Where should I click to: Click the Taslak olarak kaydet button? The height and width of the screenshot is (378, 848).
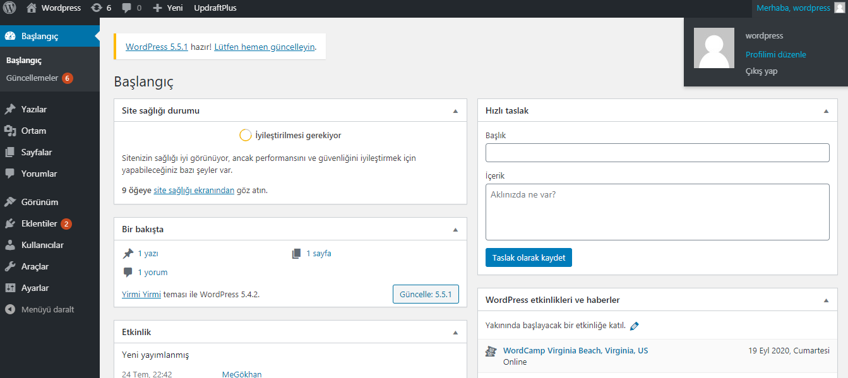click(529, 257)
